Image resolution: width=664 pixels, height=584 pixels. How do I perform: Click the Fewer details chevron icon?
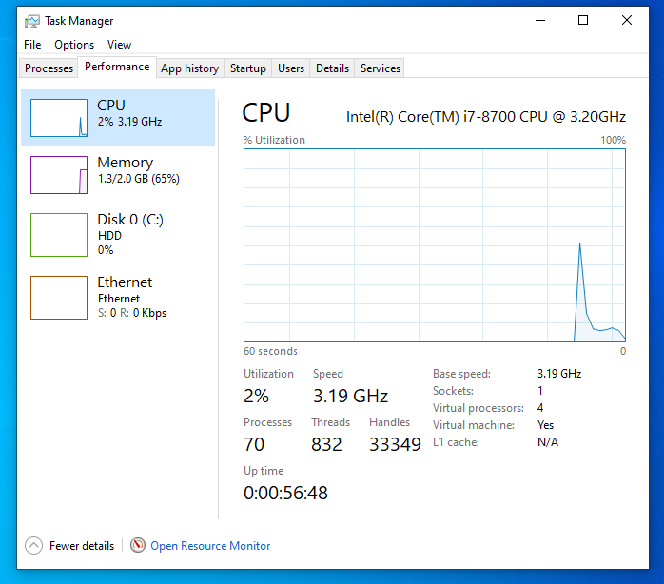34,546
